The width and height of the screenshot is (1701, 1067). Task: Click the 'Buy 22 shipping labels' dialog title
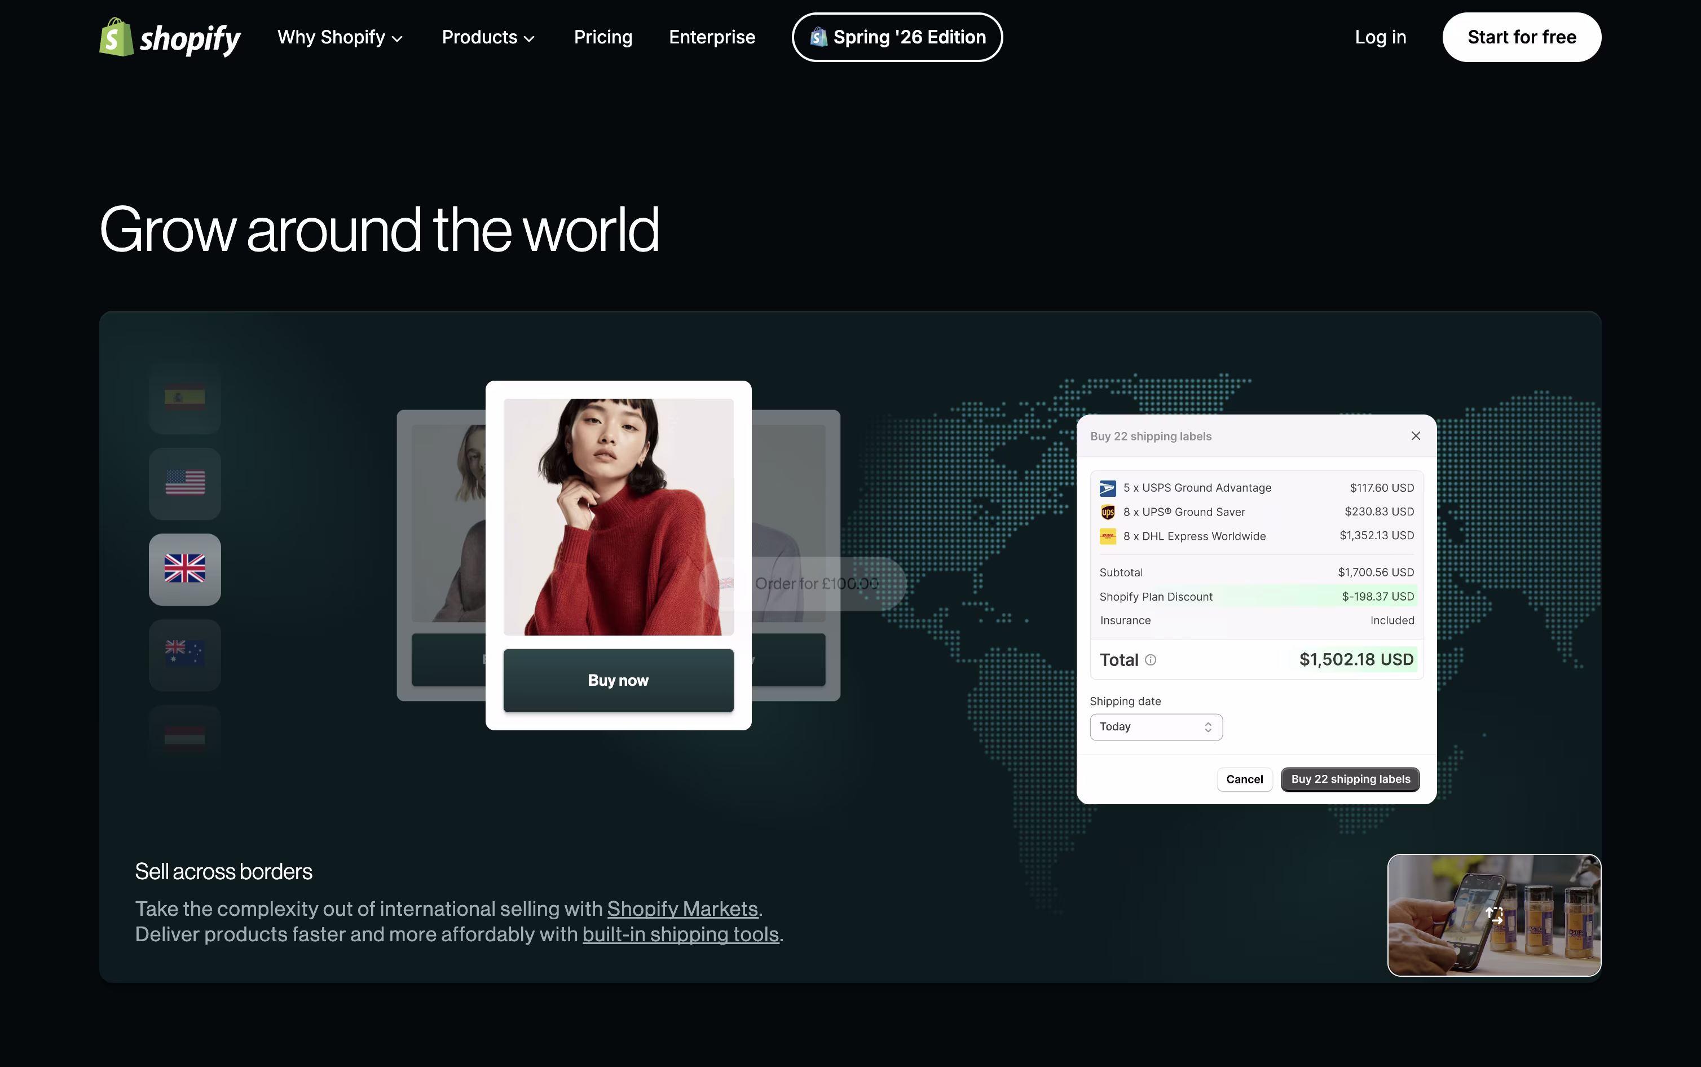tap(1151, 436)
